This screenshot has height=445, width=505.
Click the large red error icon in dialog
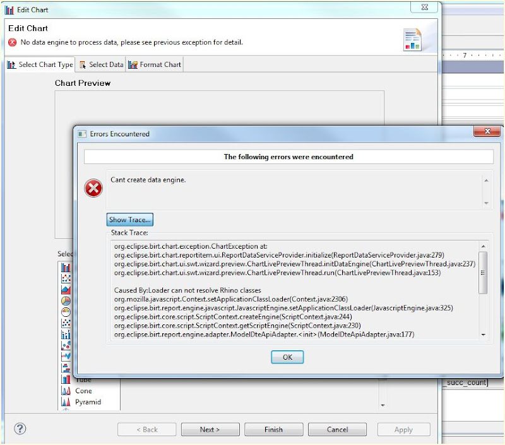click(93, 188)
